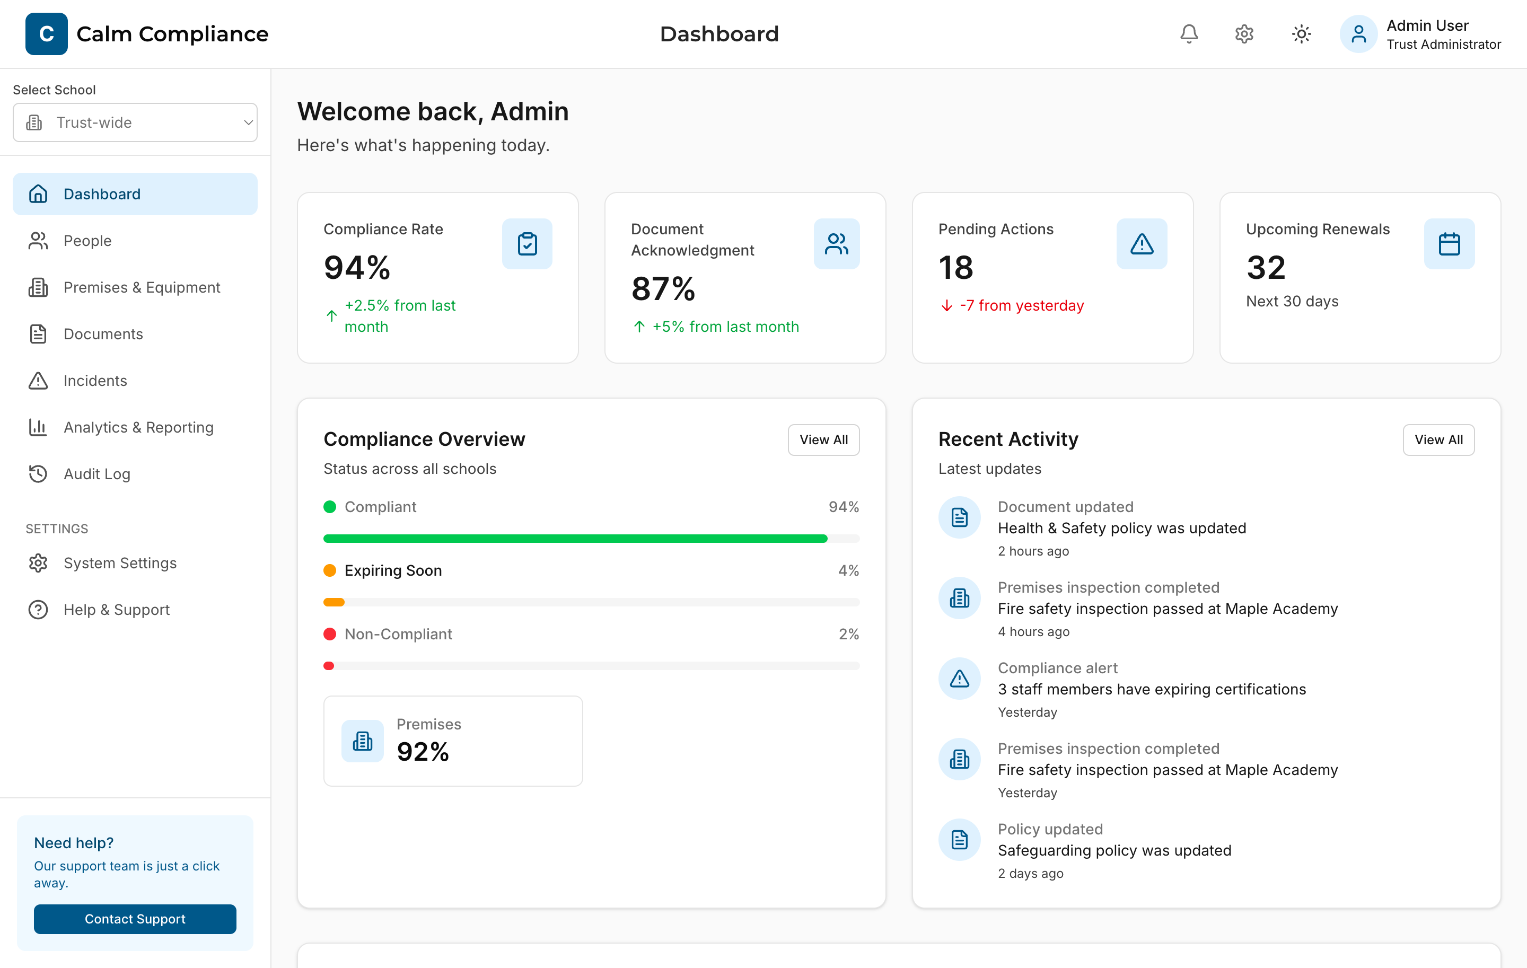Image resolution: width=1527 pixels, height=968 pixels.
Task: Click the 87% Document Acknowledgment value
Action: (663, 289)
